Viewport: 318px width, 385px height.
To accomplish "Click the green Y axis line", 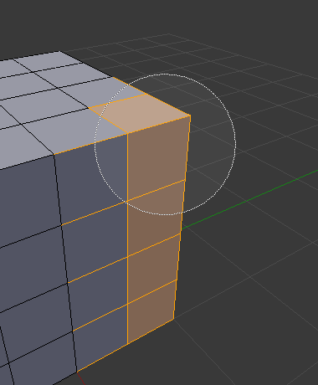I will coord(249,199).
